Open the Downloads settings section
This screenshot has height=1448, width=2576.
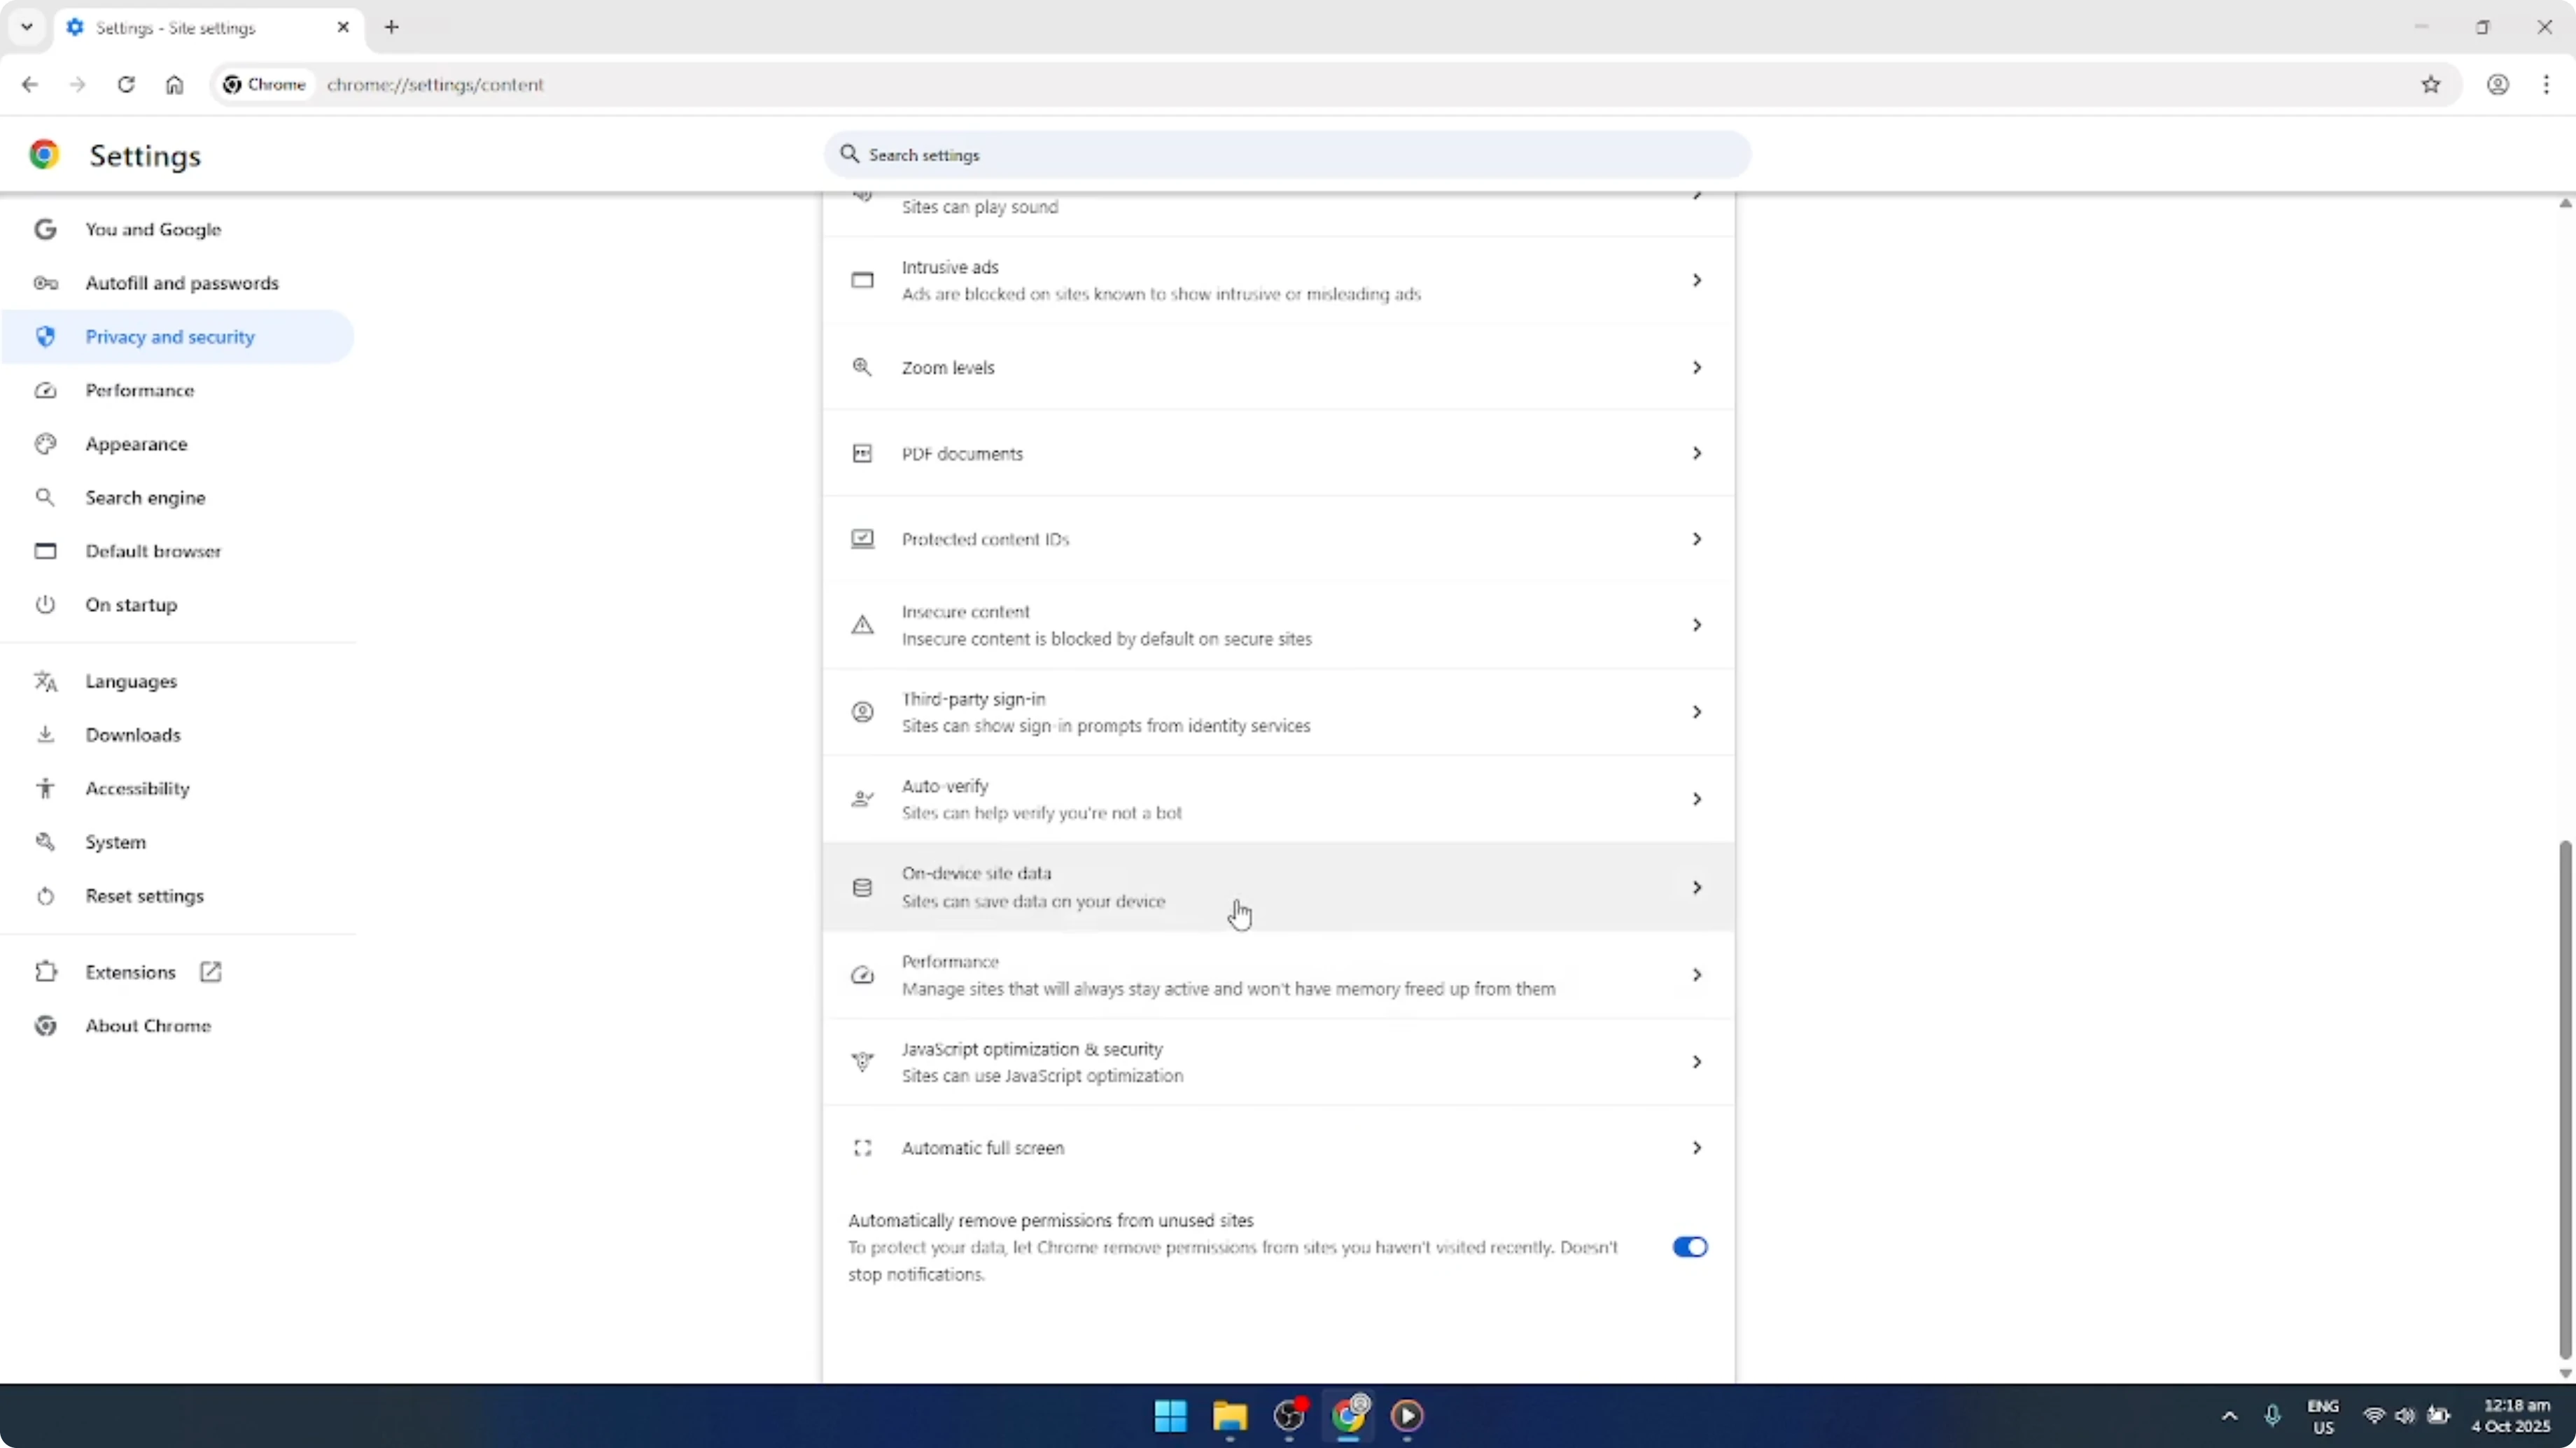(x=134, y=734)
